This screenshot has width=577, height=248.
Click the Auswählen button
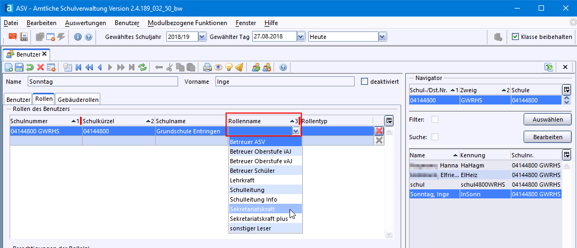(x=548, y=119)
